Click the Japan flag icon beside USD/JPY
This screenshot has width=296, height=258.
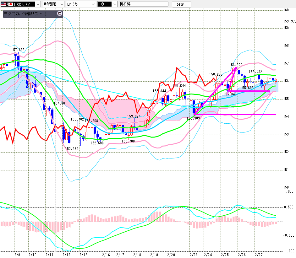[10, 4]
